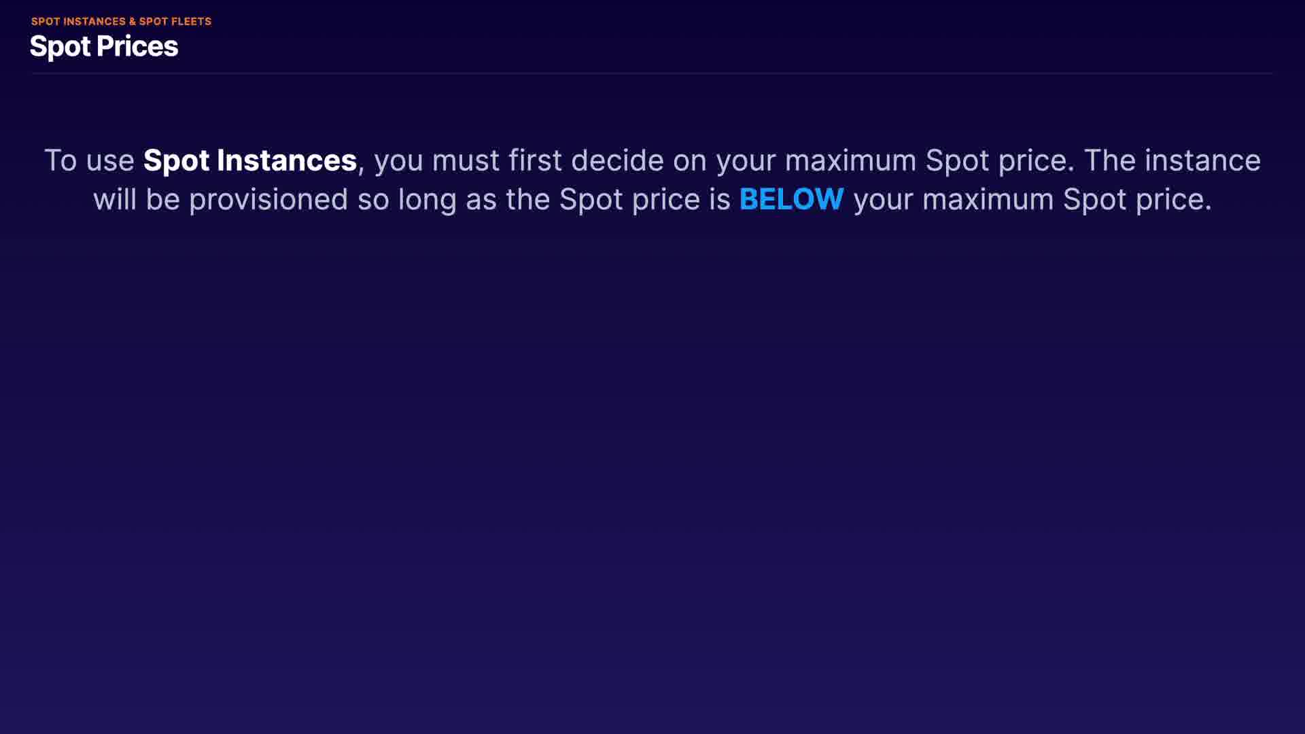Click the word "is" just before "BELOW"
The height and width of the screenshot is (734, 1305).
coord(720,200)
